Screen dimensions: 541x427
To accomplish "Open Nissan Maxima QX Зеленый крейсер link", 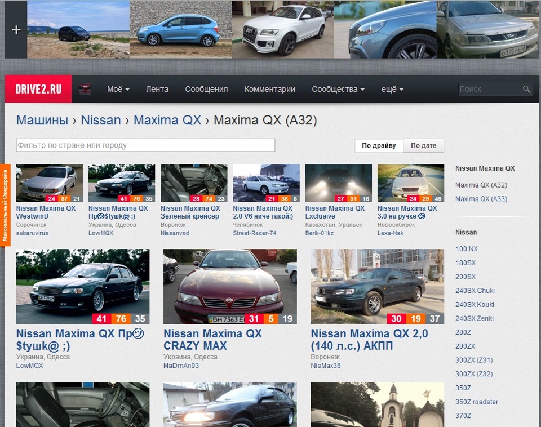I will click(190, 212).
